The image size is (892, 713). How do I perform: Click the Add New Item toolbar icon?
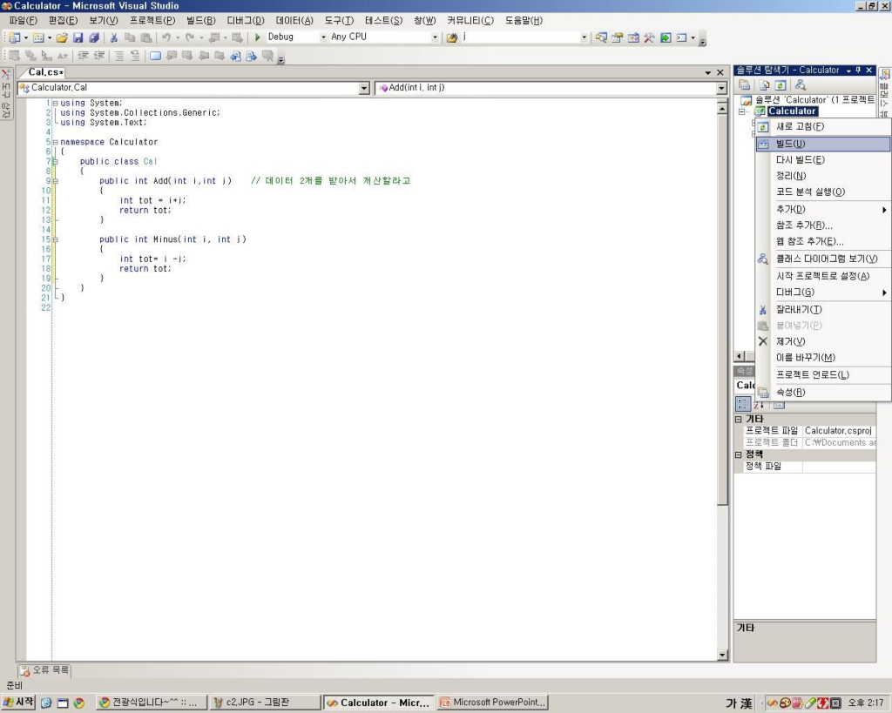point(38,37)
